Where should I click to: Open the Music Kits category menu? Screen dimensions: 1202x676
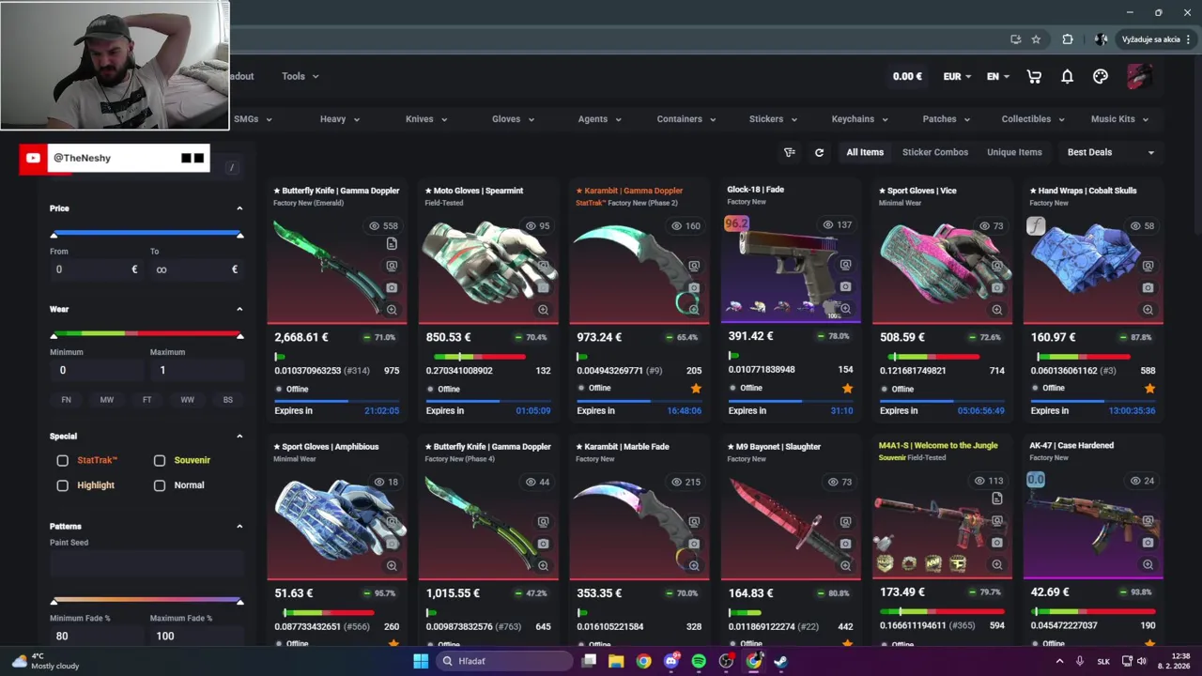click(x=1119, y=119)
